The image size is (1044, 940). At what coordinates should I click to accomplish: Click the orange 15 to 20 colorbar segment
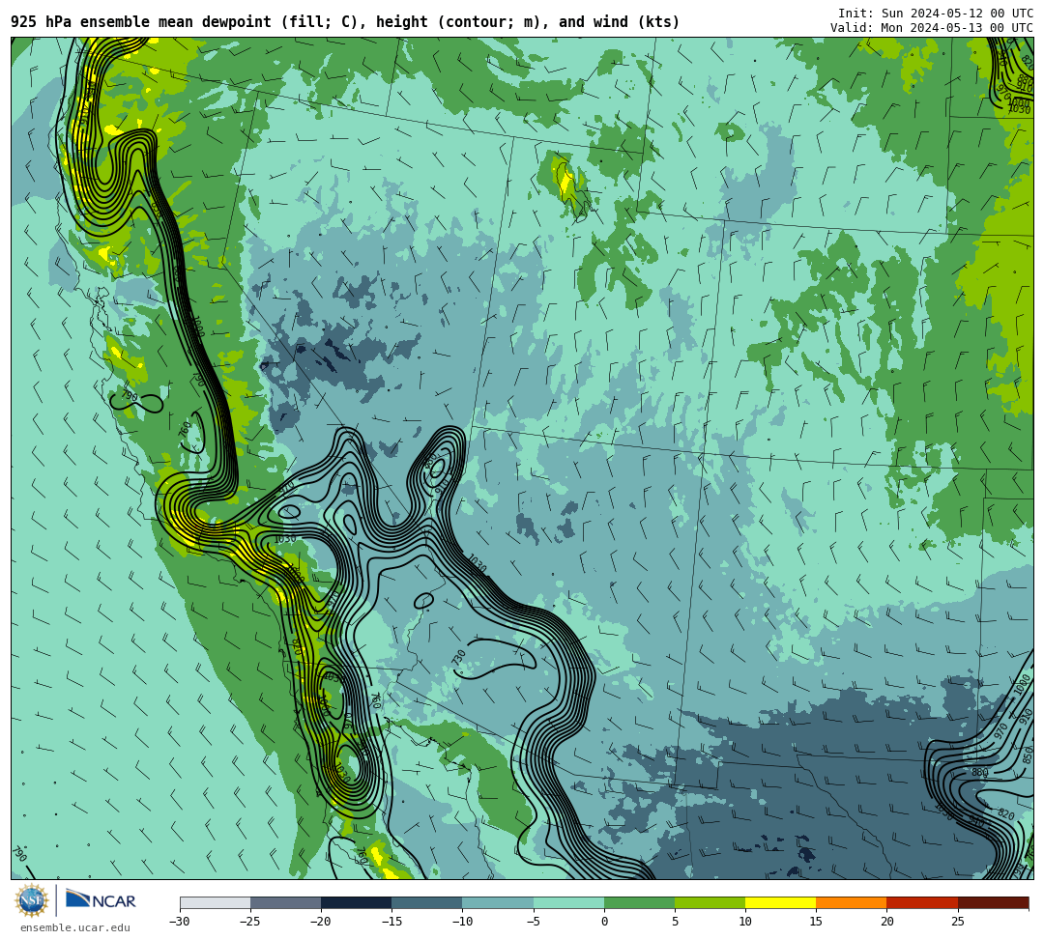[x=852, y=902]
